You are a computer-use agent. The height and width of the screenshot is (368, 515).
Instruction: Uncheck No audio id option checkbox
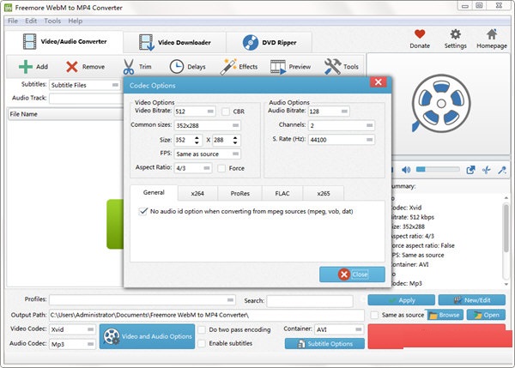[x=143, y=211]
